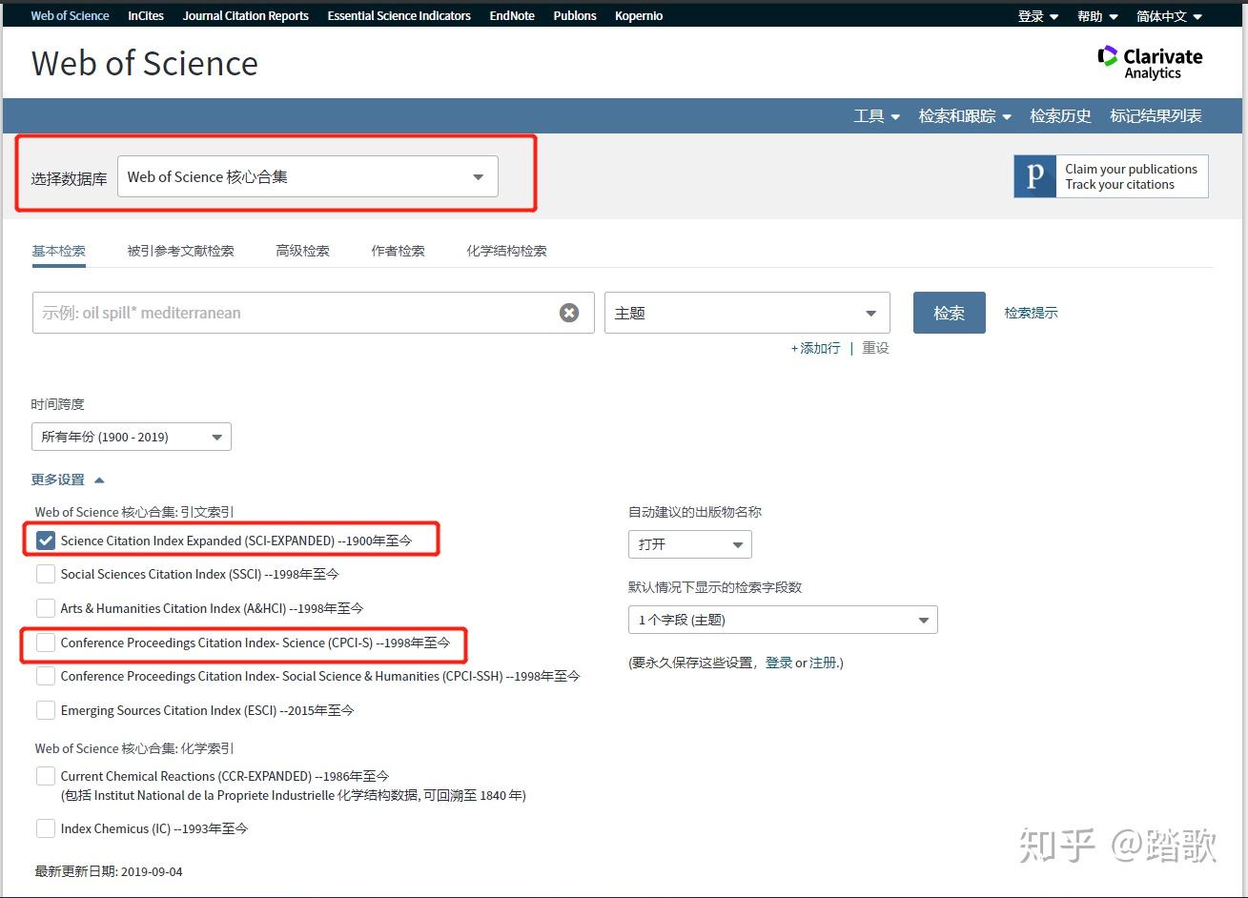Enable Social Sciences Citation Index (SSCI)
Image resolution: width=1248 pixels, height=898 pixels.
click(45, 574)
